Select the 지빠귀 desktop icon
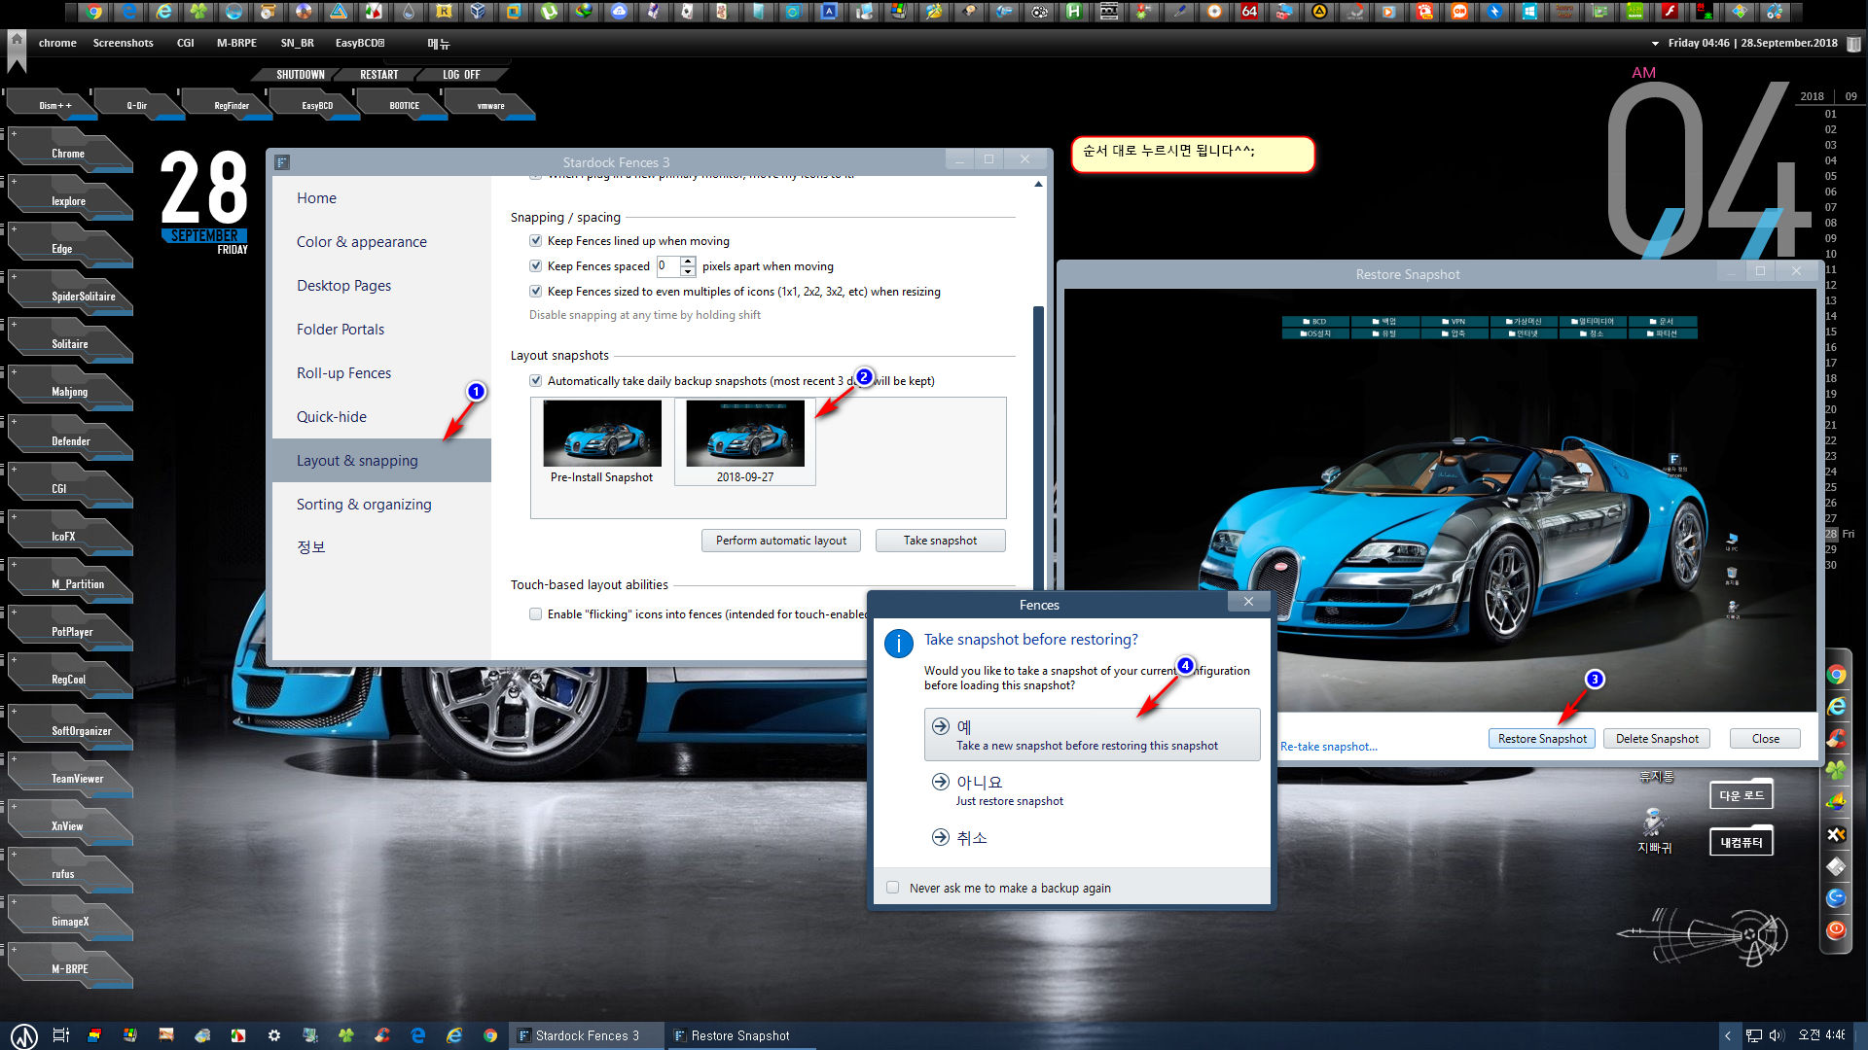 pyautogui.click(x=1654, y=831)
